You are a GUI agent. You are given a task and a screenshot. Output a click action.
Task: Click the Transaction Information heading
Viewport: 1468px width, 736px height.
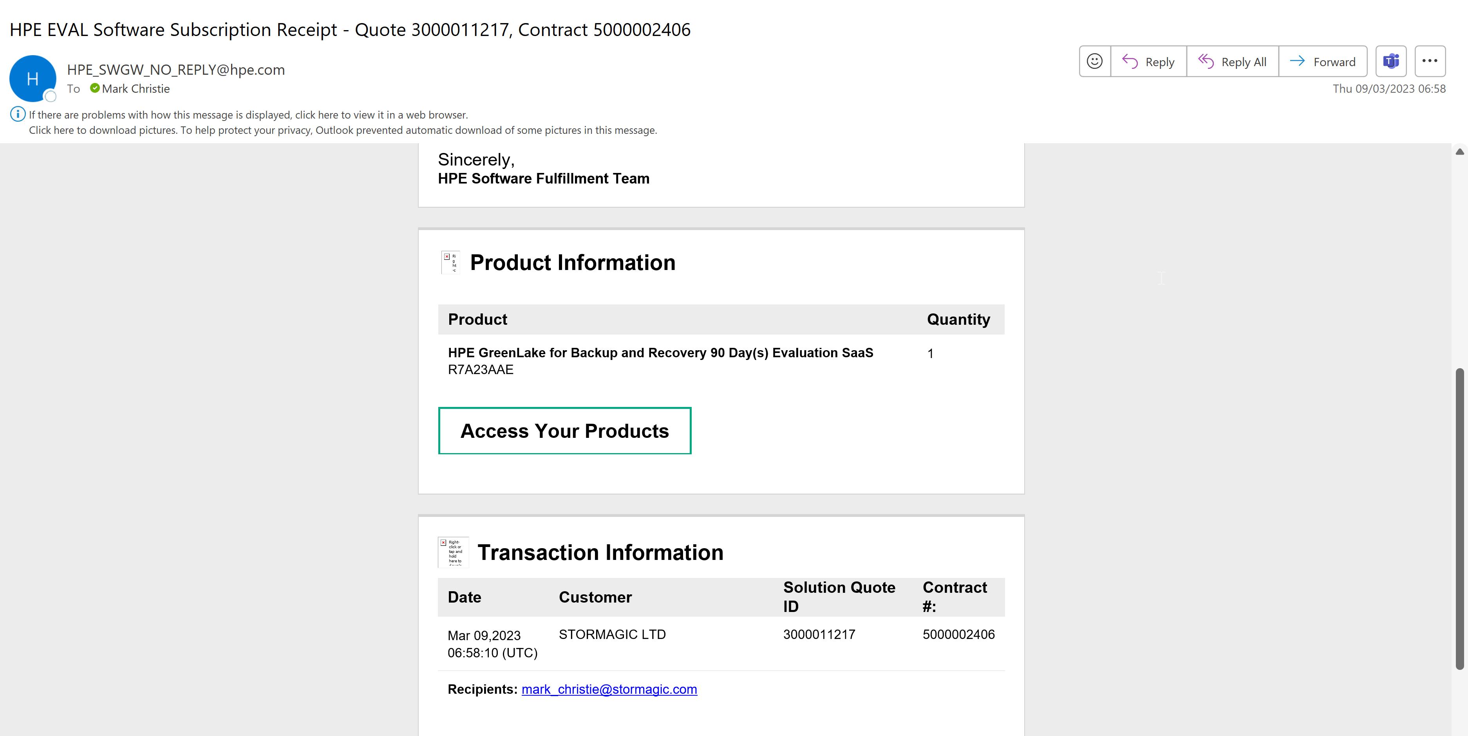point(600,552)
